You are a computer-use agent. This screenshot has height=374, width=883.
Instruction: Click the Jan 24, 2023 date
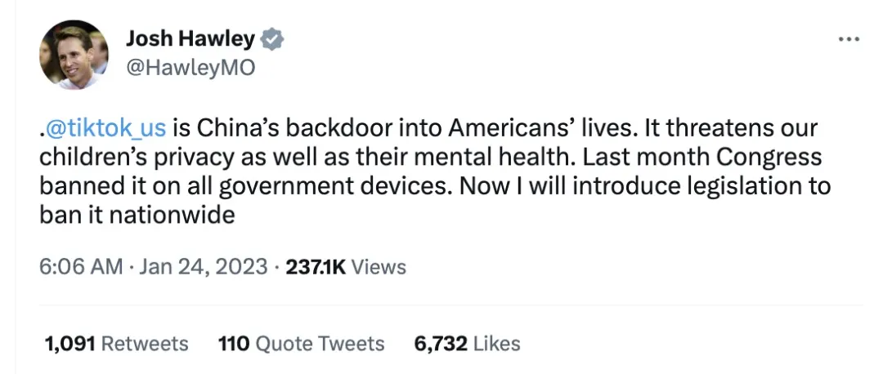pyautogui.click(x=204, y=266)
